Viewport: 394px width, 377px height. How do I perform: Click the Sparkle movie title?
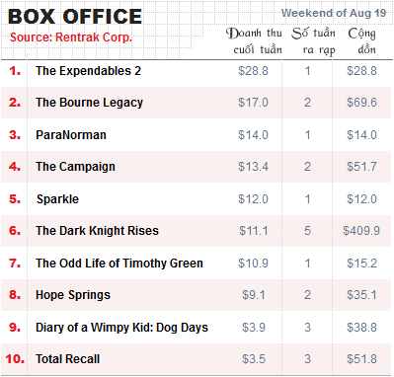pos(57,199)
